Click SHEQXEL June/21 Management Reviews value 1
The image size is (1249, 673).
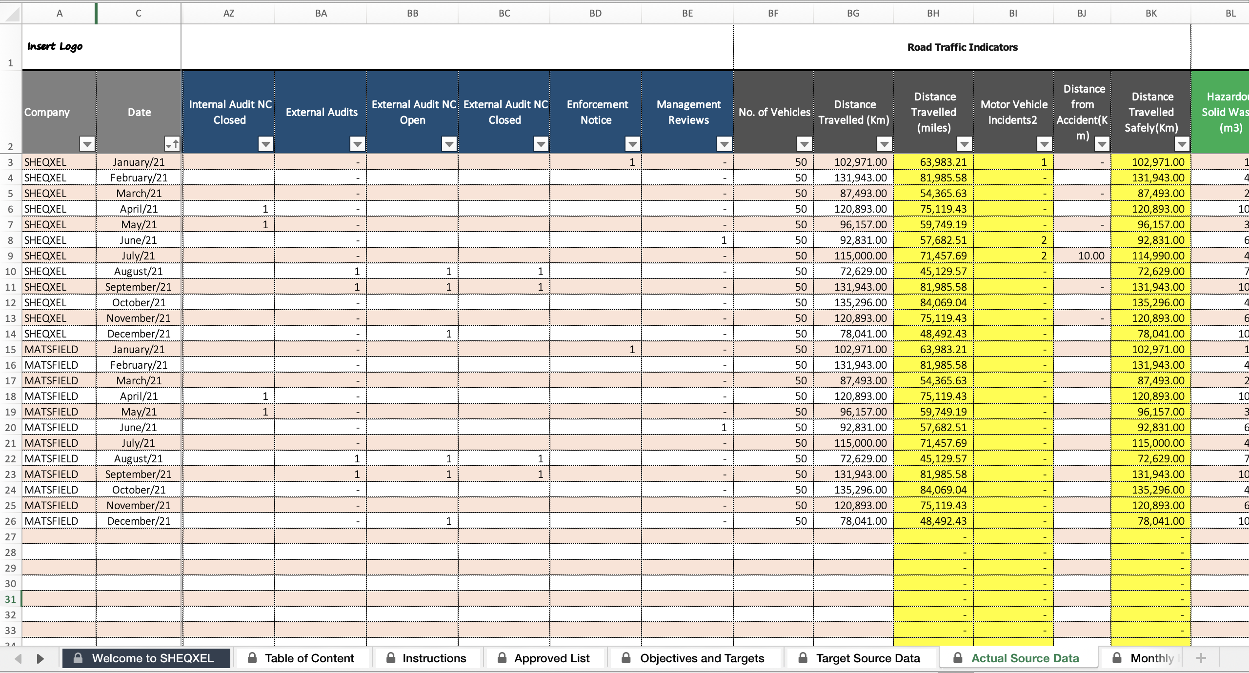tap(687, 240)
